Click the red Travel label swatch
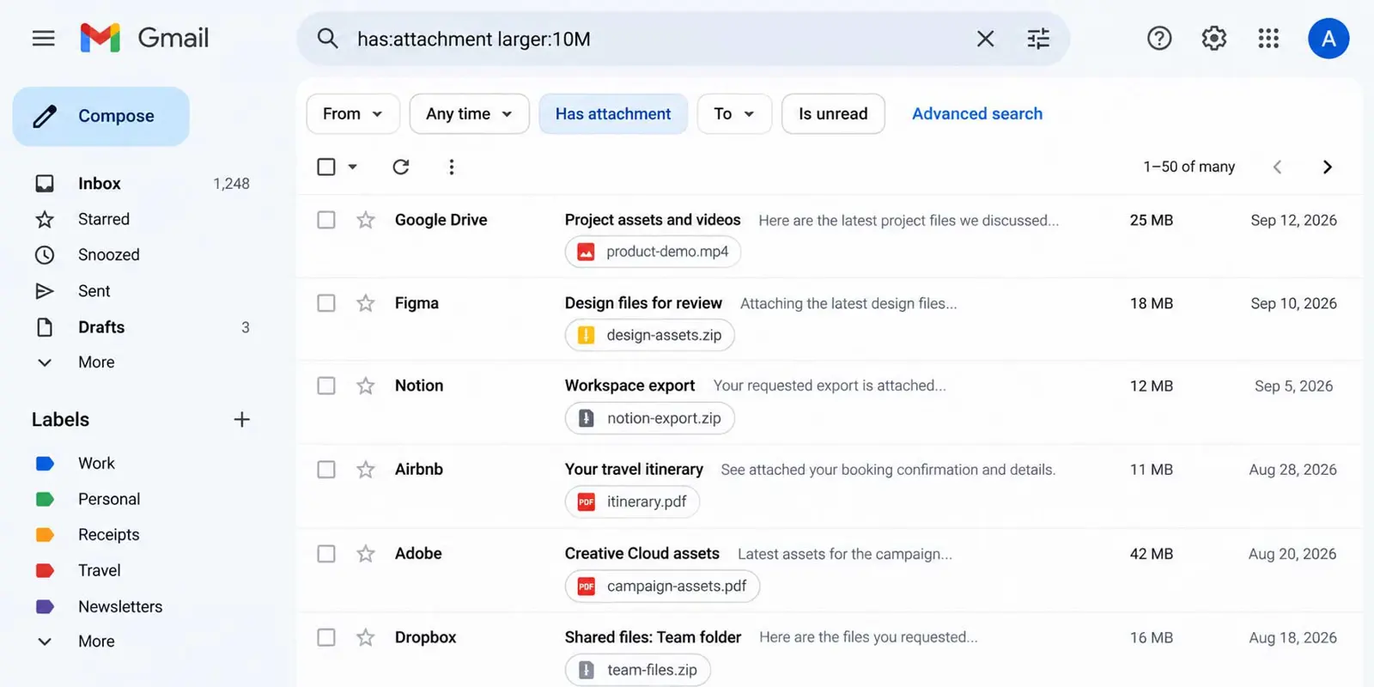The width and height of the screenshot is (1374, 687). 45,570
